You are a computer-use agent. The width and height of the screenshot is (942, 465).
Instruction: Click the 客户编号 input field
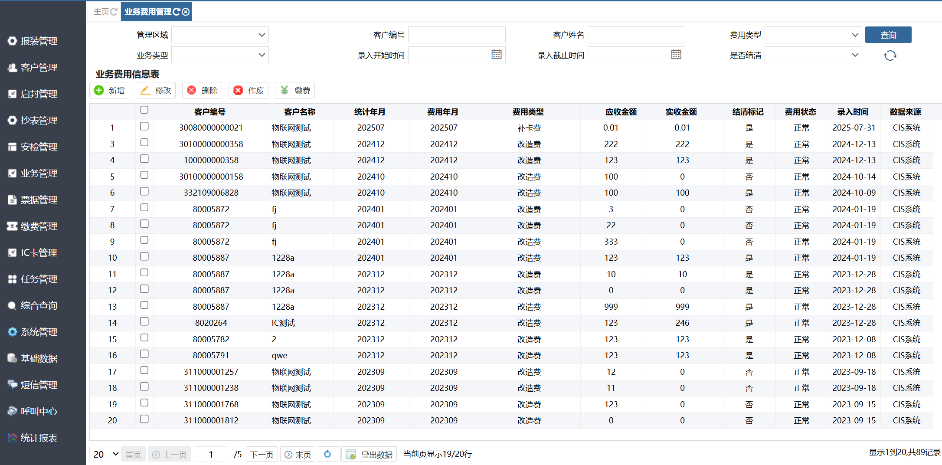click(x=456, y=35)
